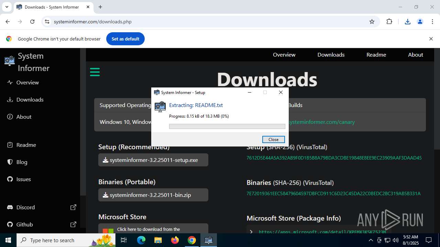Bookmark this page with the star icon

pyautogui.click(x=372, y=22)
